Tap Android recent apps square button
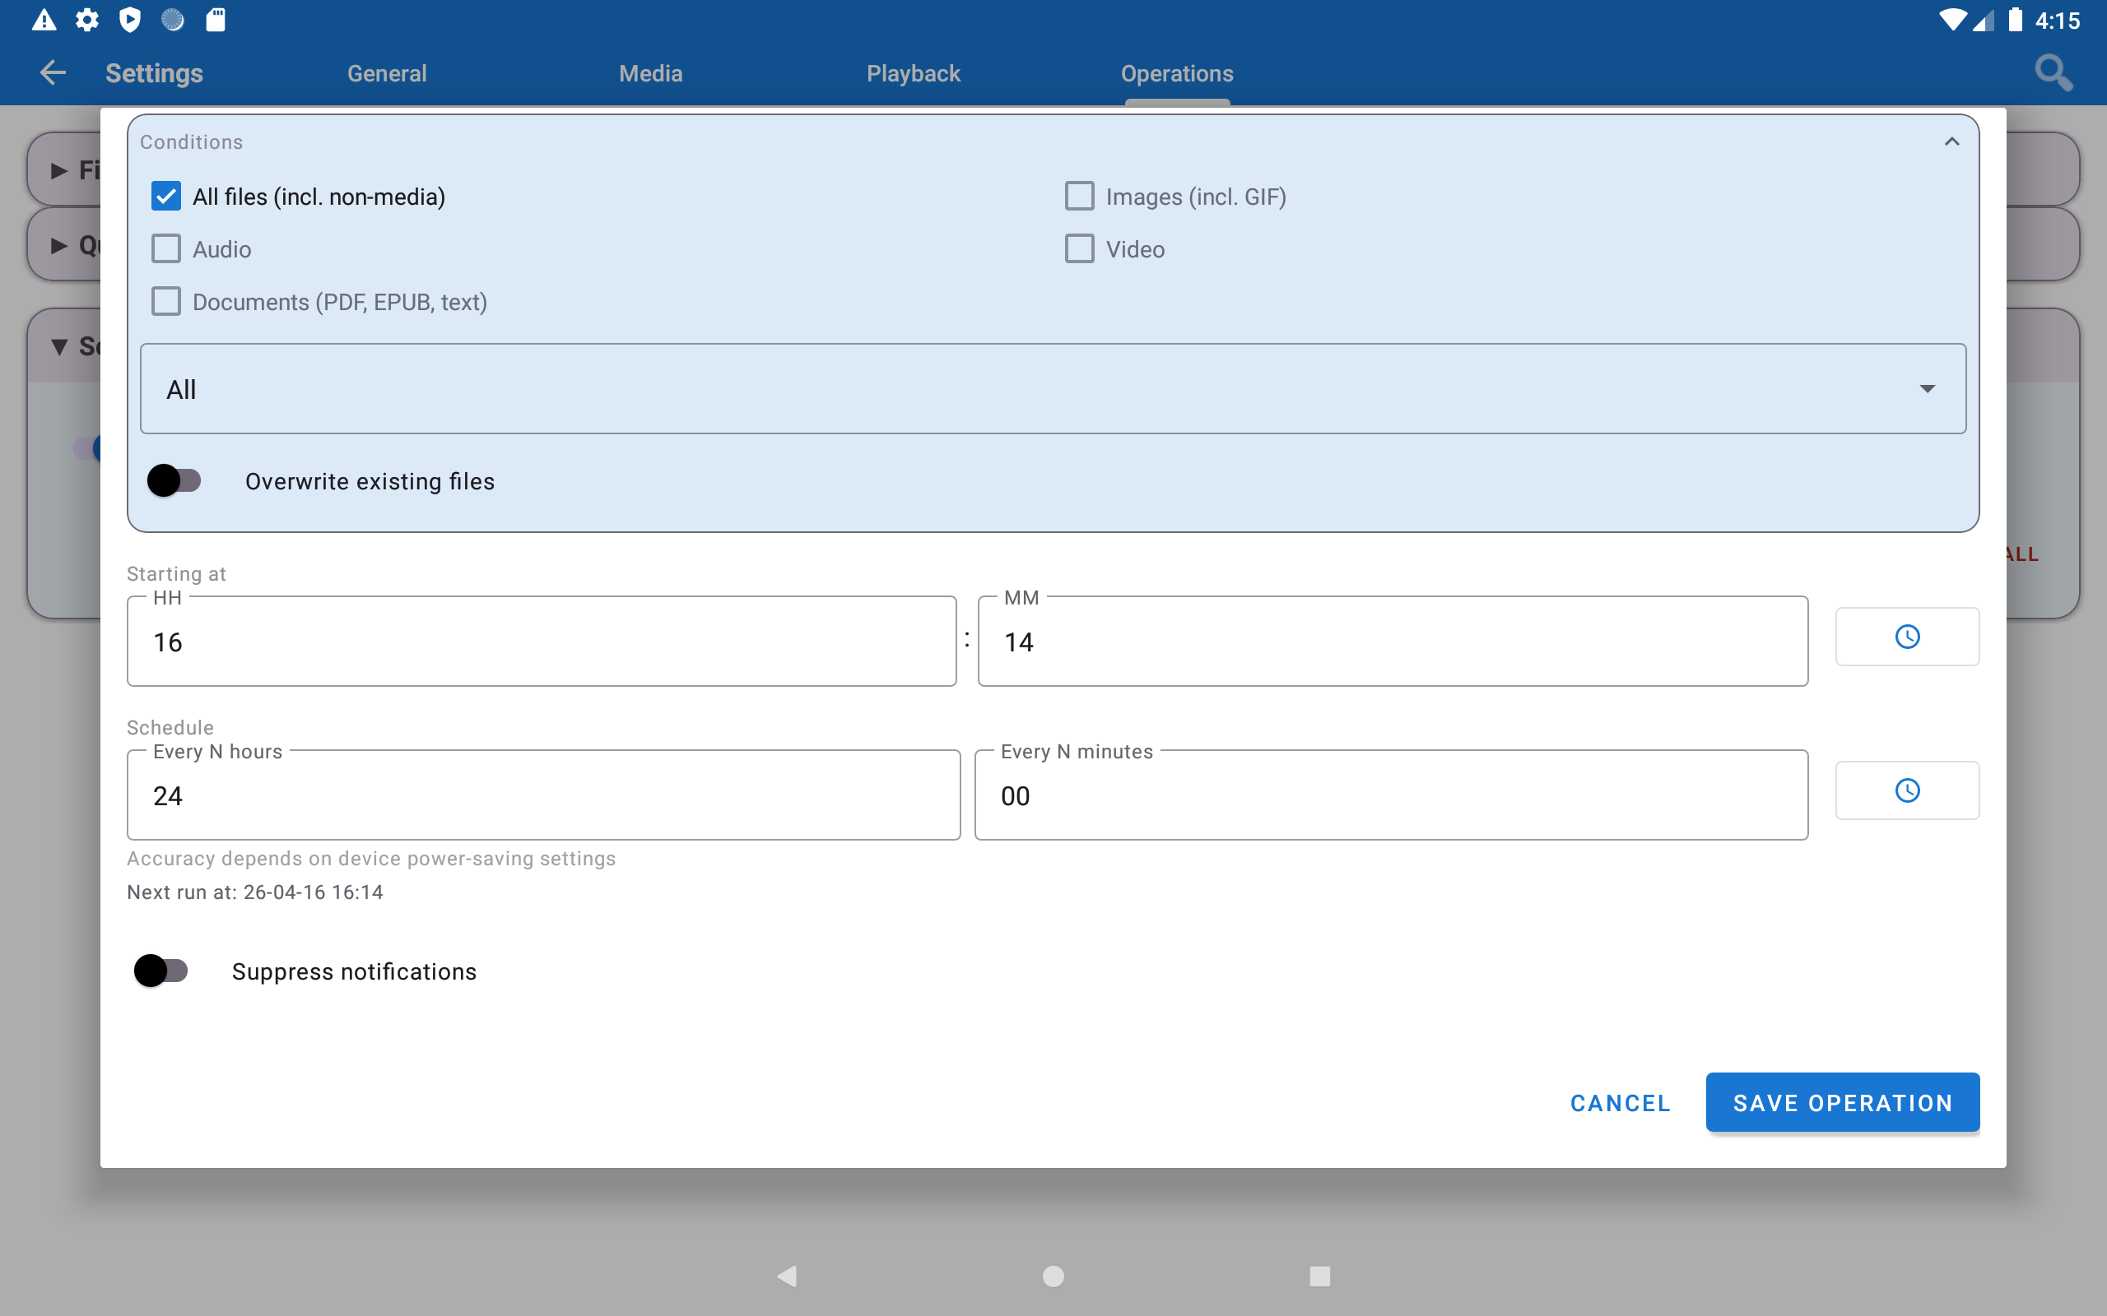2107x1316 pixels. click(x=1320, y=1276)
